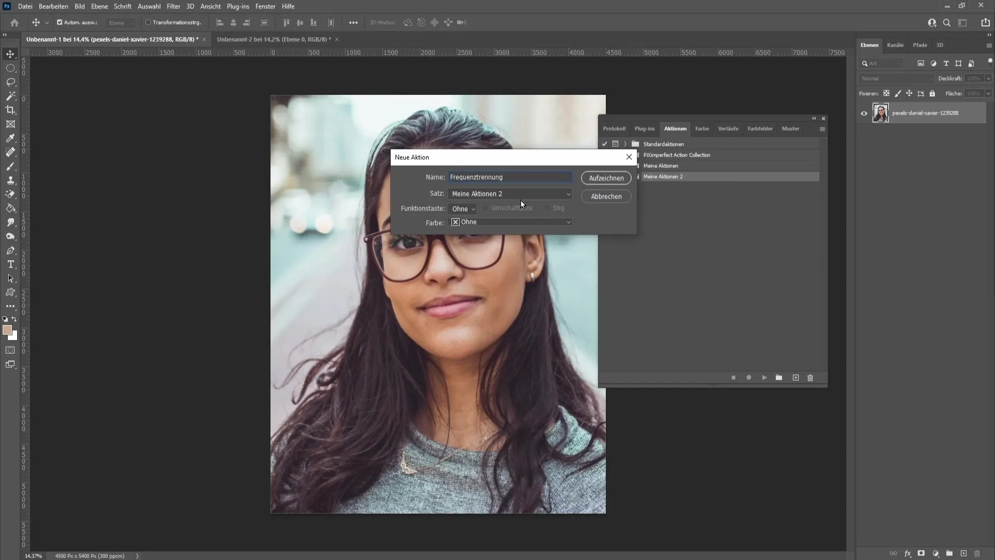Hide the pexels-daniel-xavier-1239288 layer
The width and height of the screenshot is (995, 560).
coord(864,113)
